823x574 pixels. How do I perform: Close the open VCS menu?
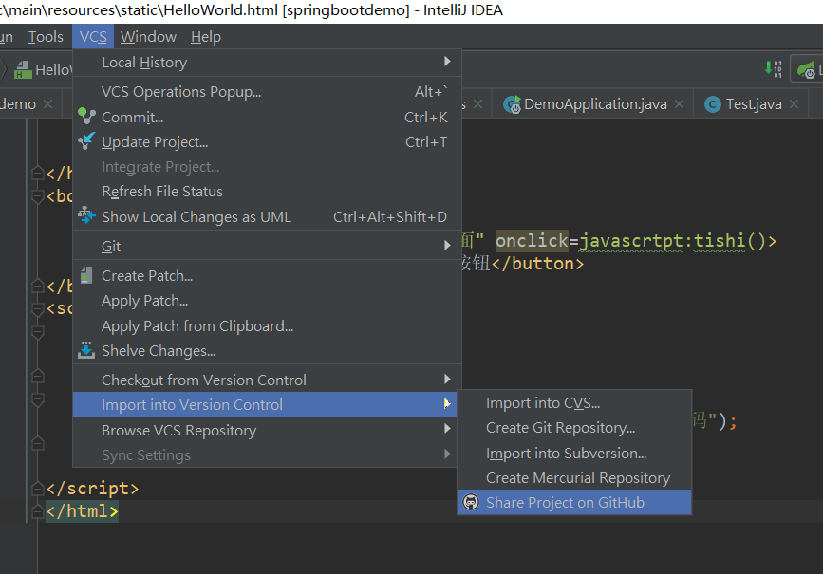point(93,37)
